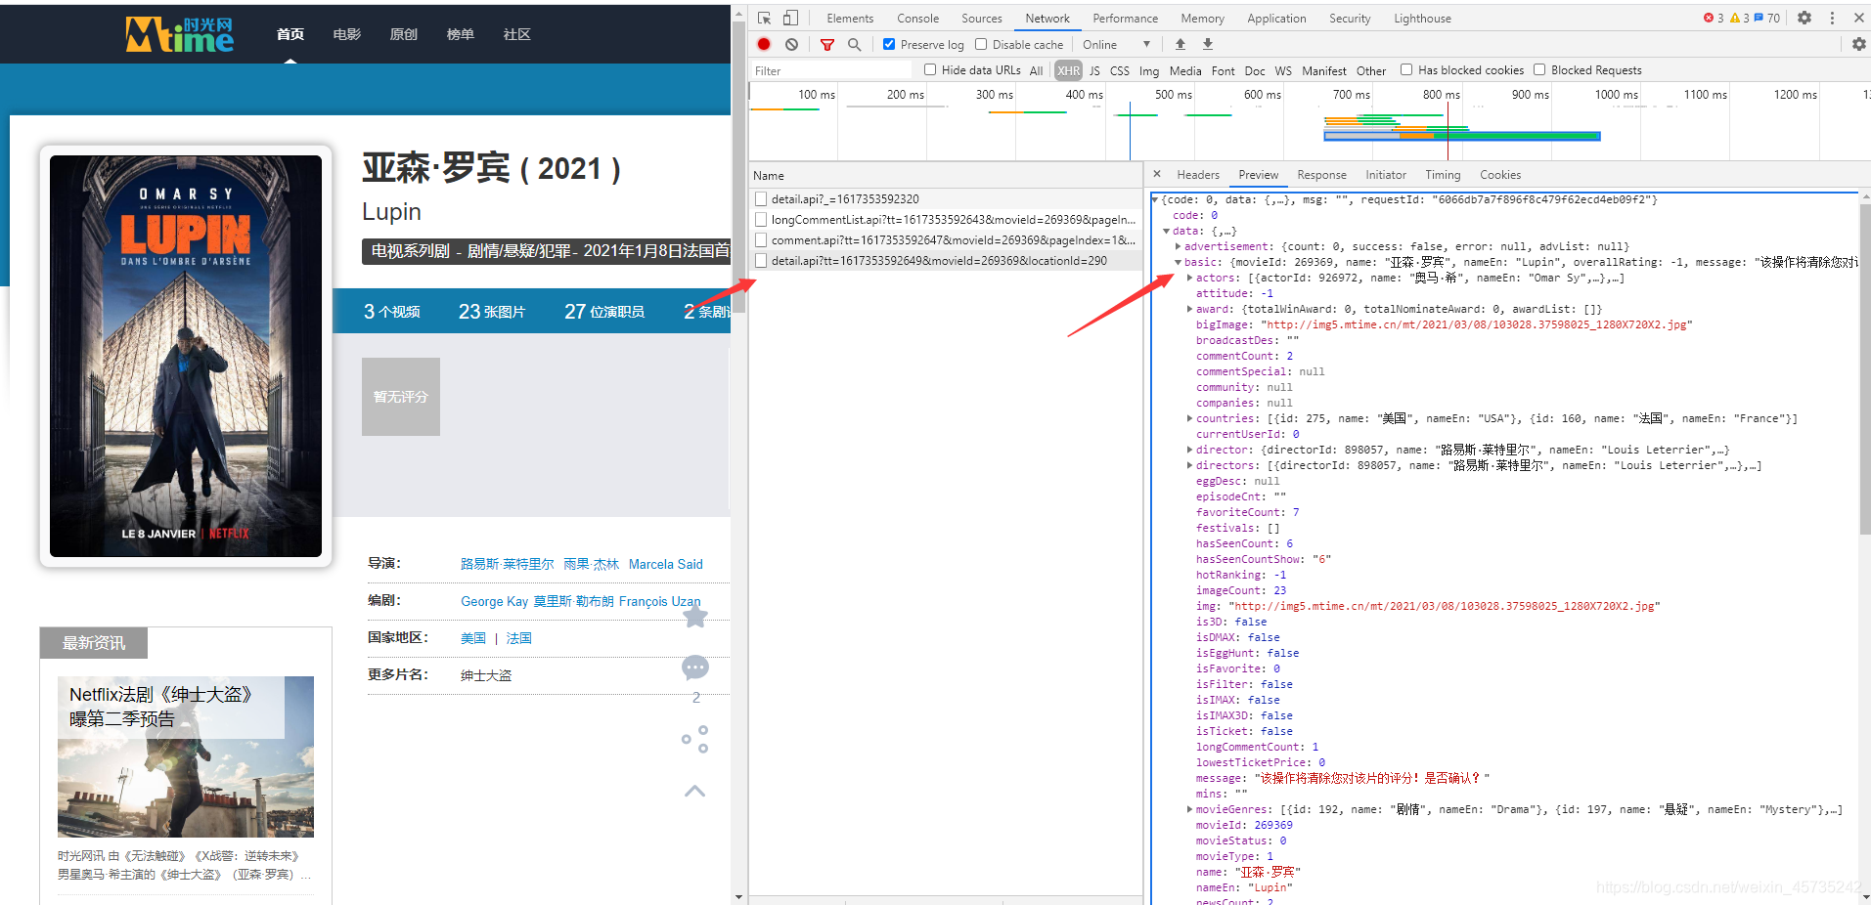Toggle Preserve log checkbox
1871x905 pixels.
(889, 44)
